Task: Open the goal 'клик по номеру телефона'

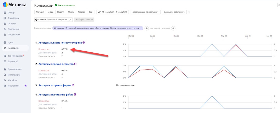Action: coord(60,43)
